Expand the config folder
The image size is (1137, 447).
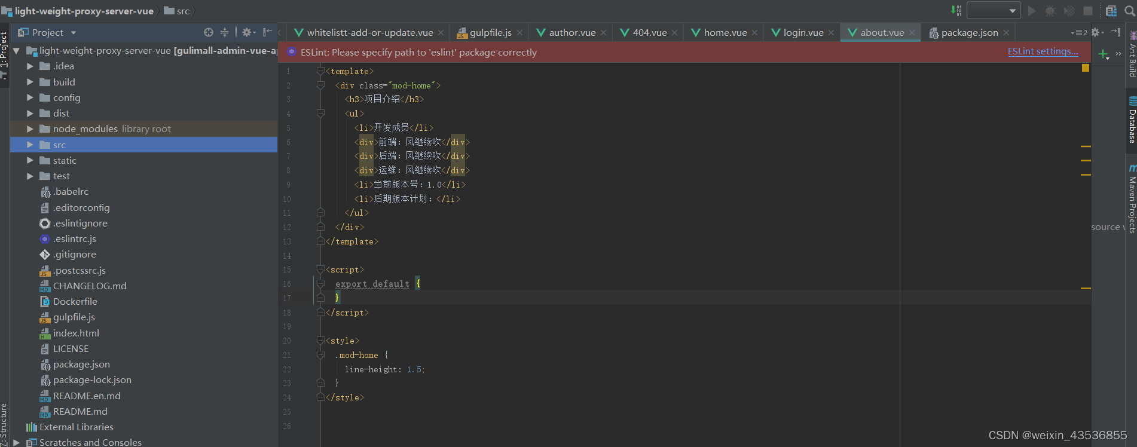click(x=30, y=97)
